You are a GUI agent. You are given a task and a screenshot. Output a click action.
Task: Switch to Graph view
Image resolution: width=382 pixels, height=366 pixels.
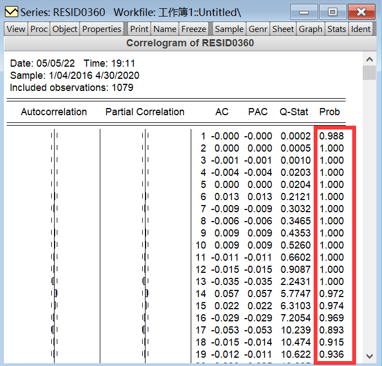310,29
